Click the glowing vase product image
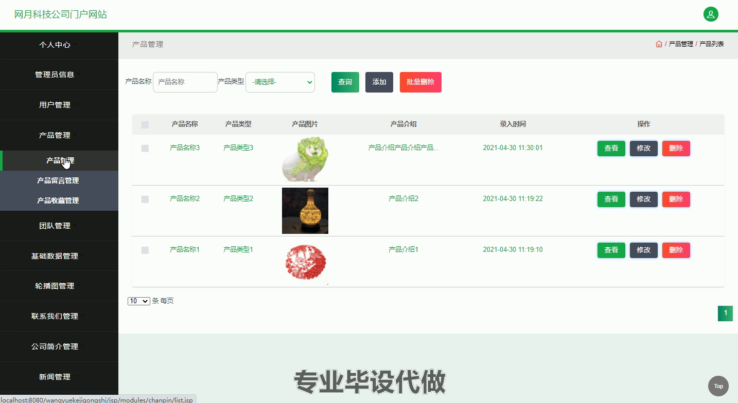 click(x=305, y=211)
